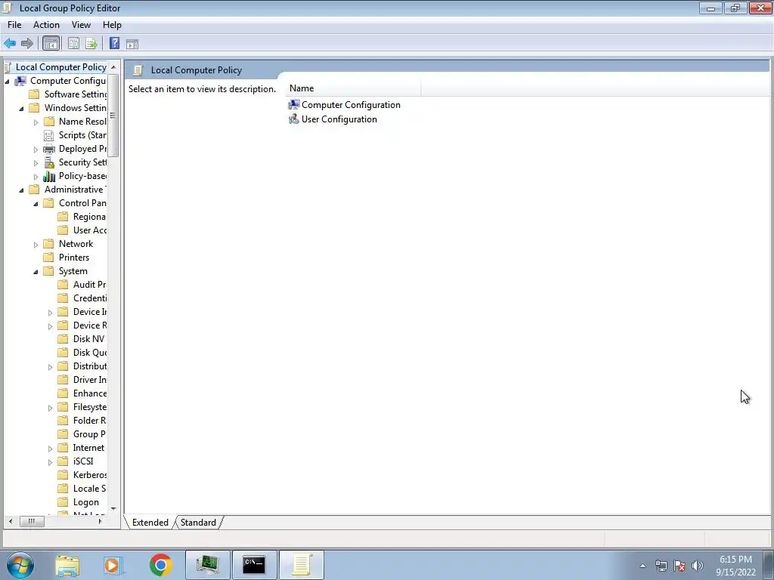Expand the Network tree node
The image size is (774, 580).
[36, 244]
